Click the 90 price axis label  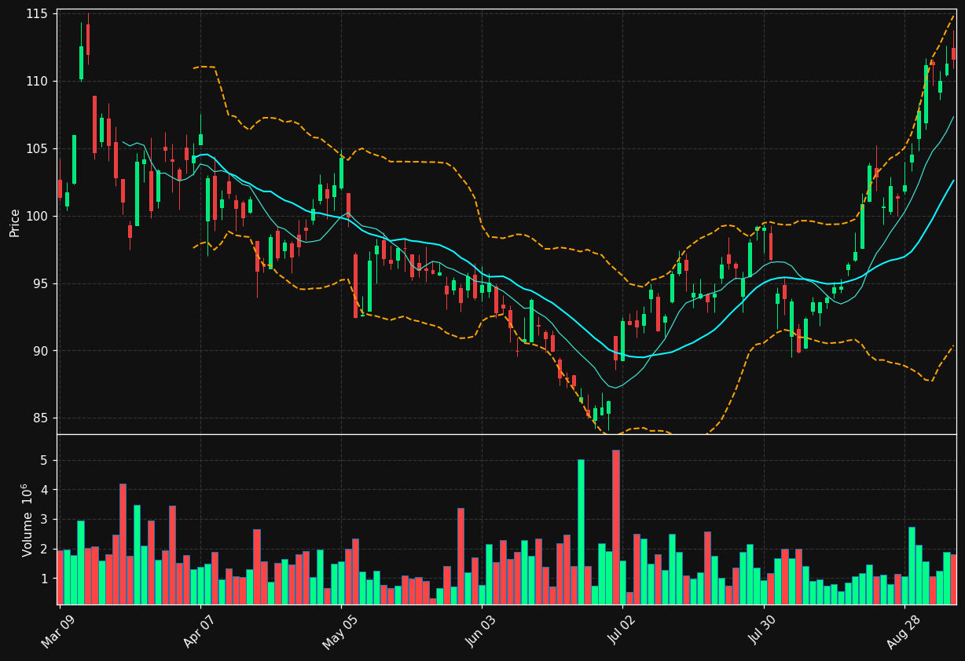(40, 351)
